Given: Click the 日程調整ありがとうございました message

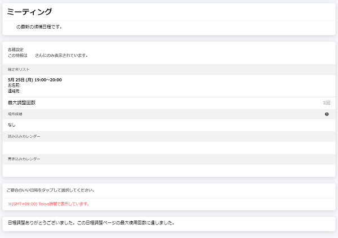Looking at the screenshot, I should [90, 223].
